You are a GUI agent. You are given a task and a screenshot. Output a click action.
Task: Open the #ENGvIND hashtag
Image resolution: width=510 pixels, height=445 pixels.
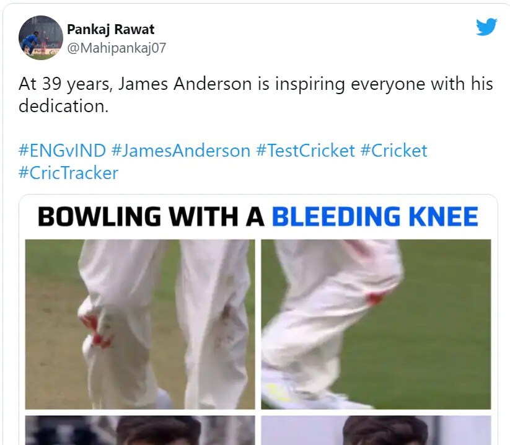pos(62,151)
